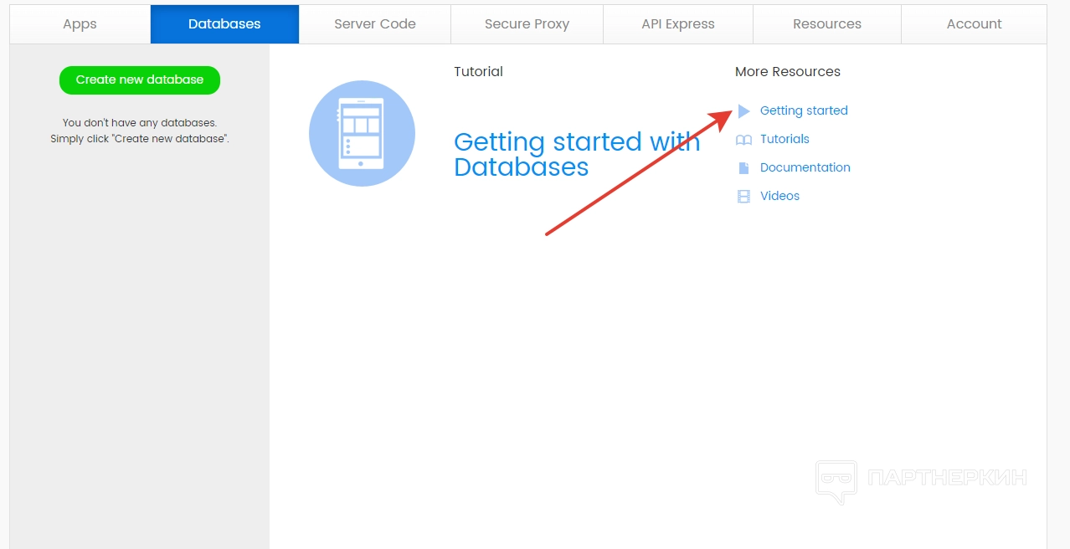The image size is (1070, 549).
Task: Click the open book icon beside Tutorials
Action: coord(743,140)
